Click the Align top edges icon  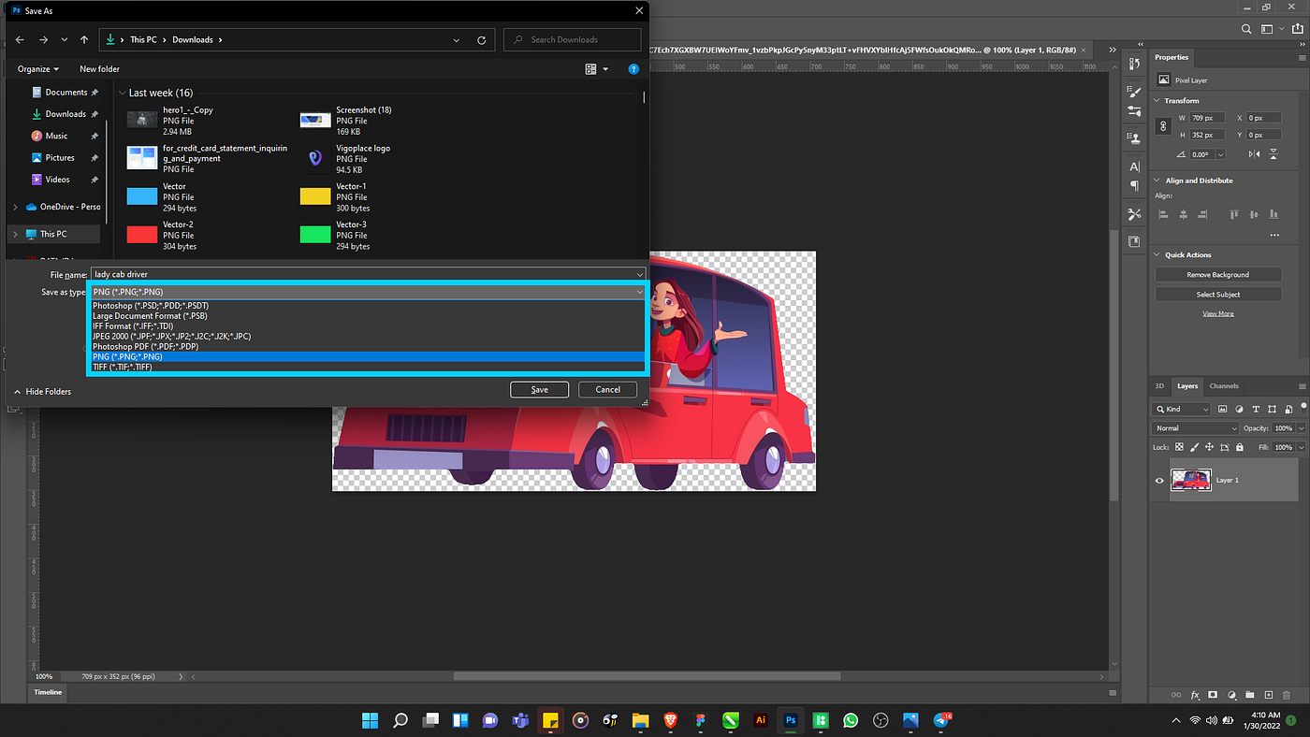pyautogui.click(x=1234, y=214)
